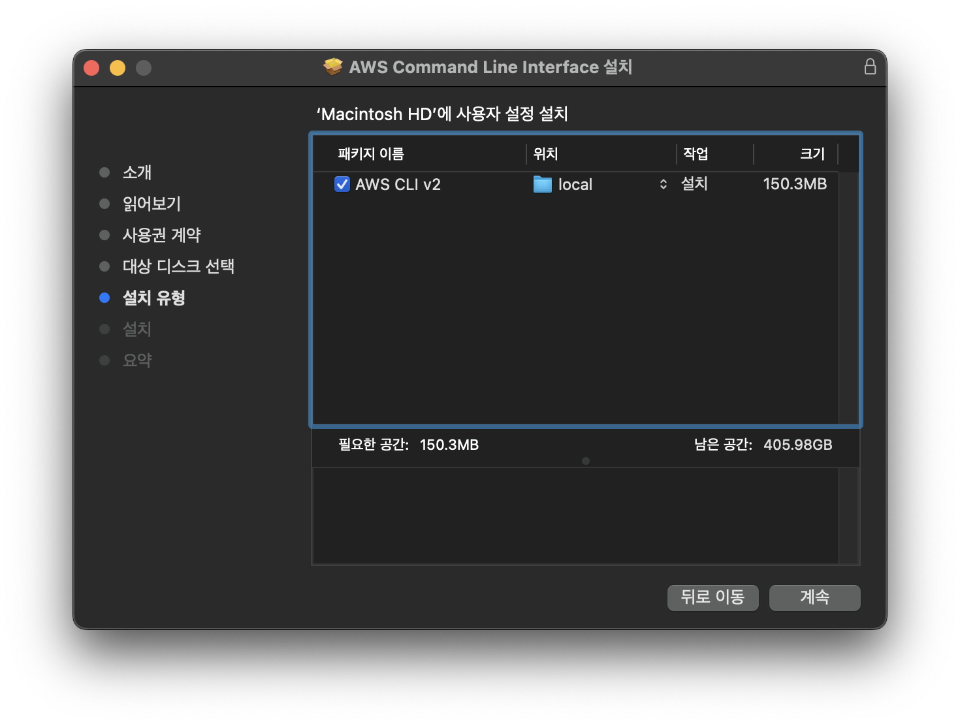
Task: Click the description box scrollbar
Action: (x=848, y=516)
